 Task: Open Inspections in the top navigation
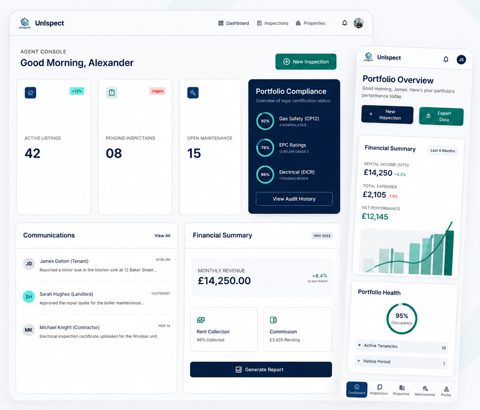[272, 24]
